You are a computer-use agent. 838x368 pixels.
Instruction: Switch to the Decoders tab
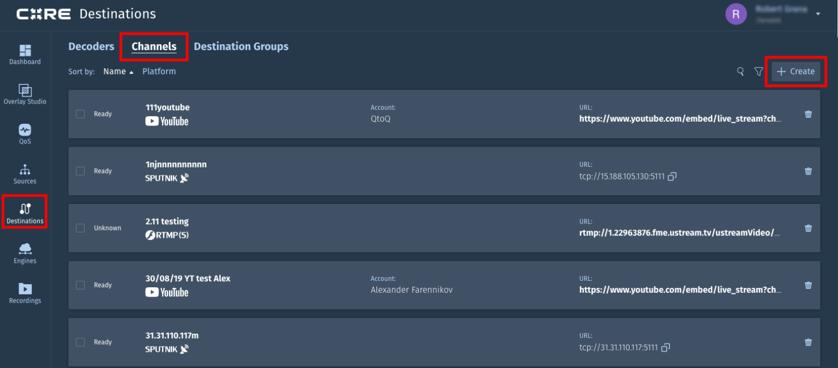[x=91, y=46]
